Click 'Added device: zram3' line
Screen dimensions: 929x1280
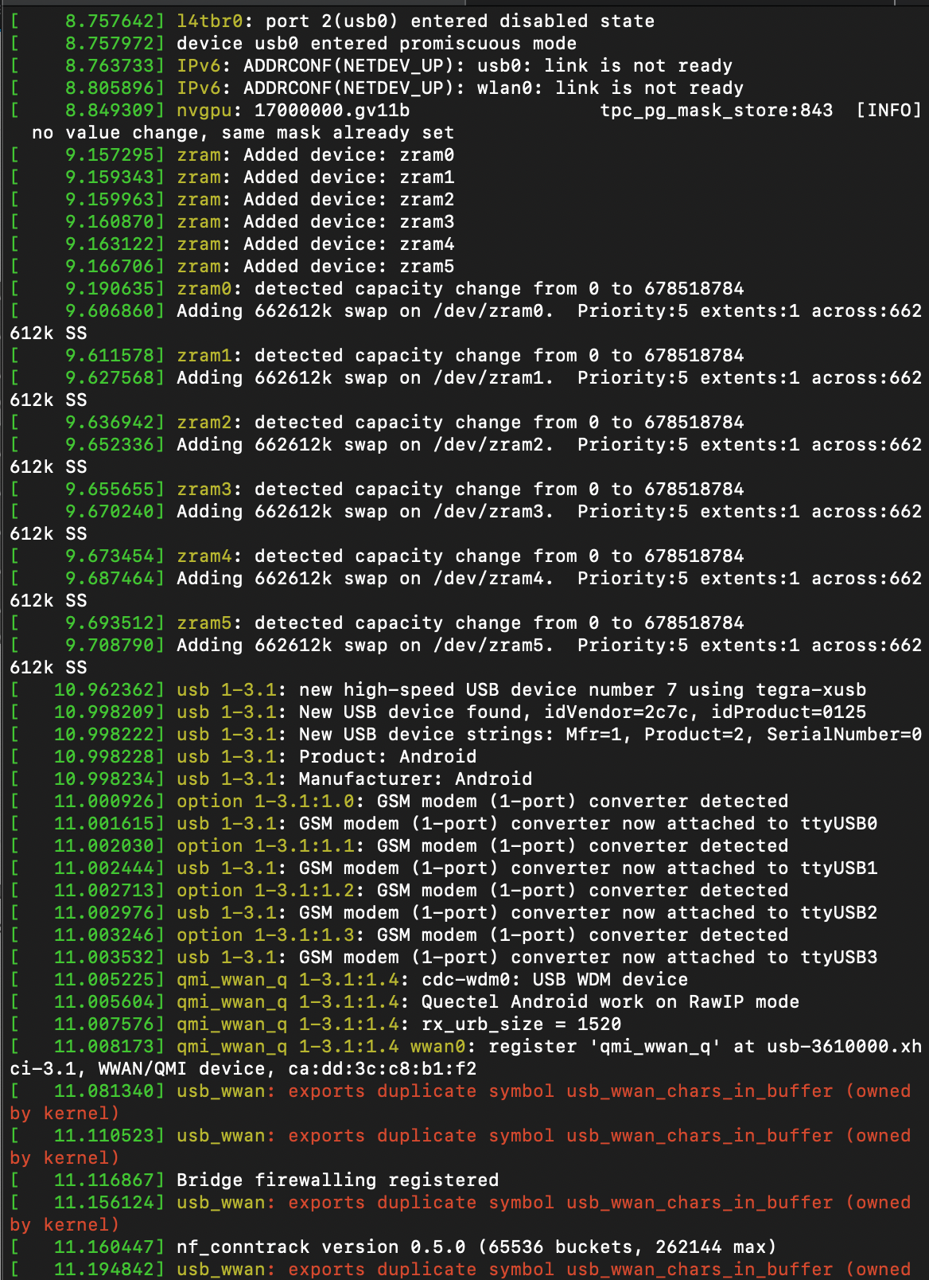pyautogui.click(x=232, y=221)
